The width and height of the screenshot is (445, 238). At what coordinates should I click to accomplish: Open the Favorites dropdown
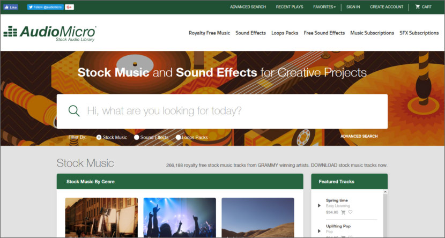324,7
